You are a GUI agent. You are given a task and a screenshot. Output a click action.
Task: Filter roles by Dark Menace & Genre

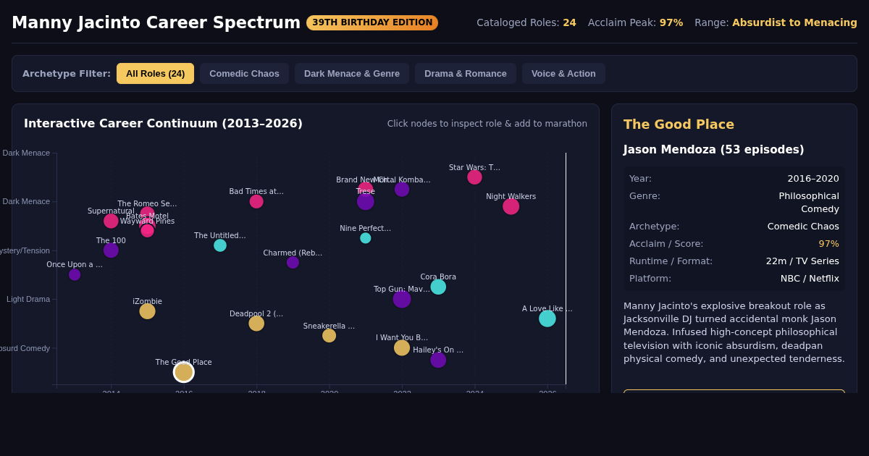click(x=352, y=74)
